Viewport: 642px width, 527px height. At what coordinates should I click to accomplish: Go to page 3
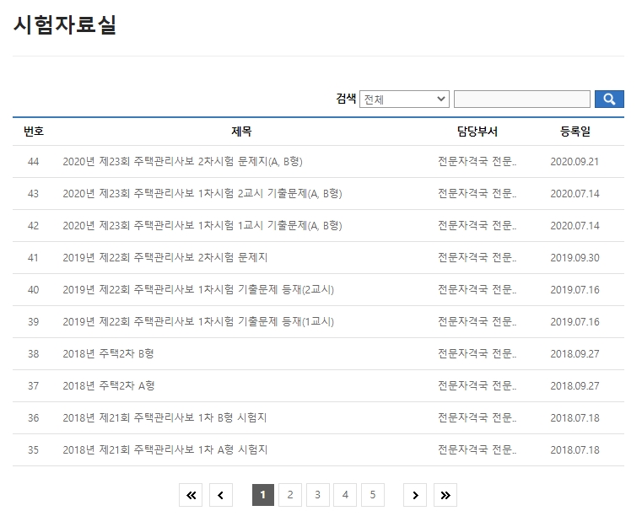tap(317, 495)
